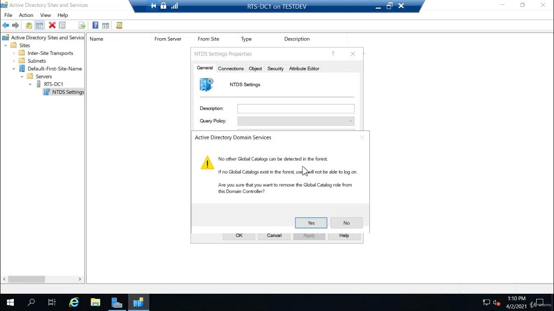Click Yes to remove Global Catalog
Image resolution: width=554 pixels, height=311 pixels.
(x=311, y=223)
